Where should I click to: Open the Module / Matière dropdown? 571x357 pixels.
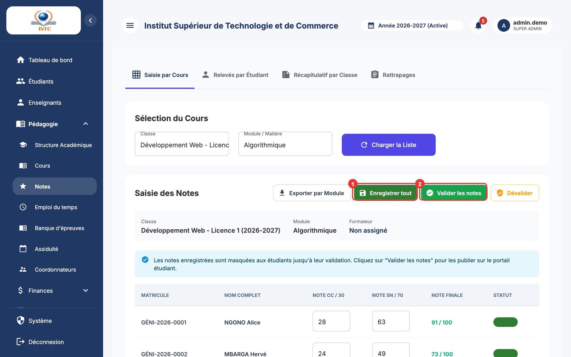(x=285, y=144)
